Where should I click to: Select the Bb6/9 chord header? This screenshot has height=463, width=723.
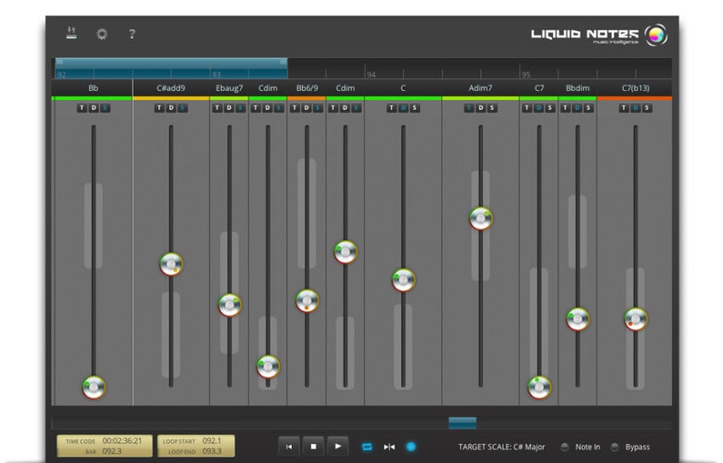[306, 88]
